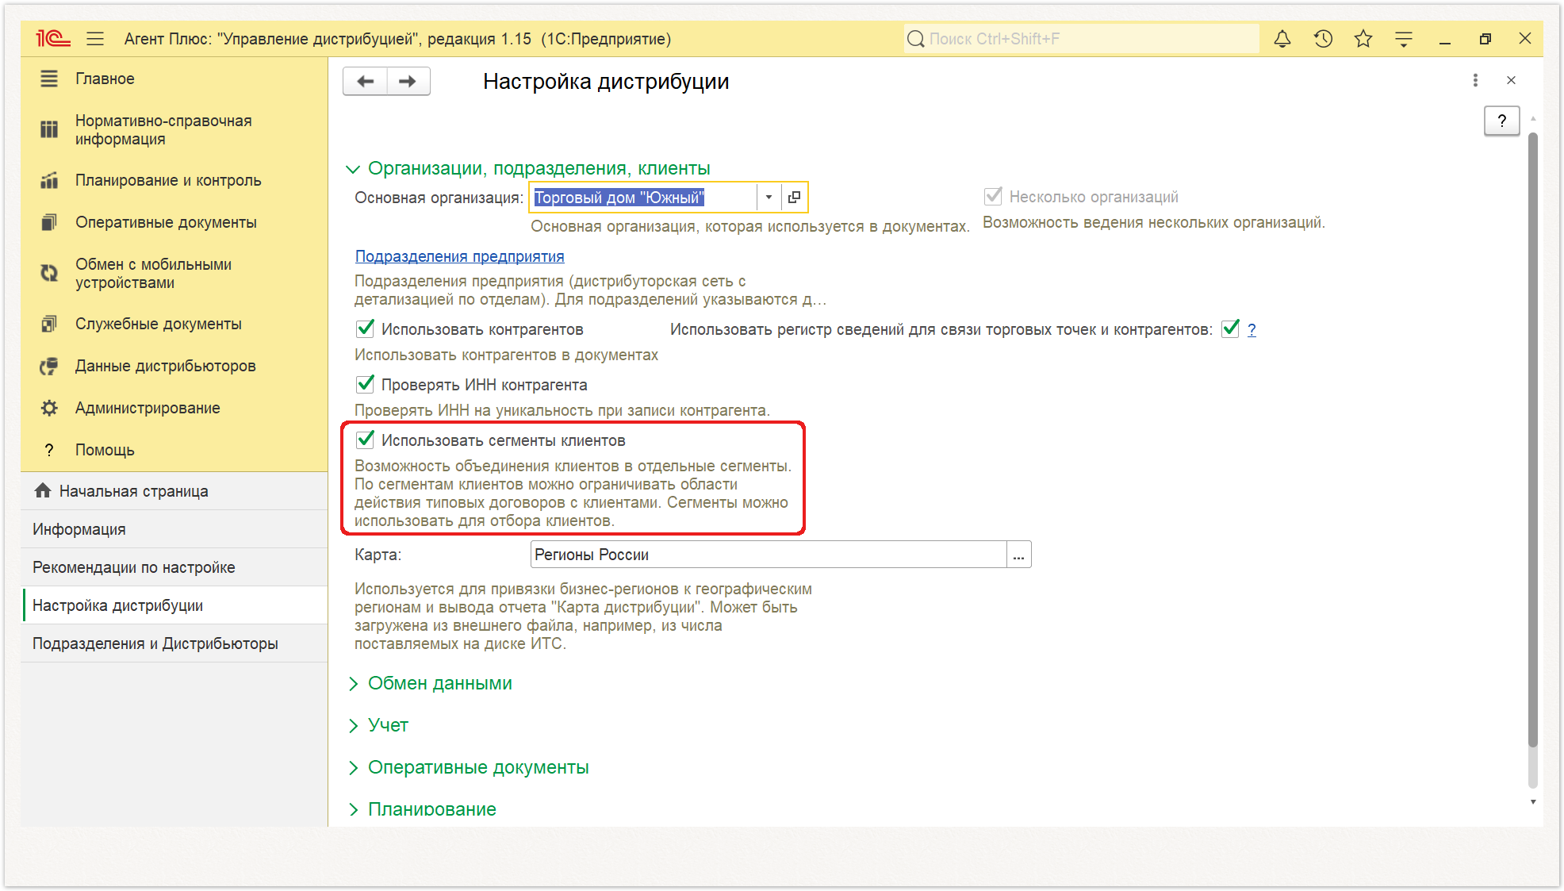Click Помощь question mark icon
The image size is (1564, 891).
[x=49, y=450]
